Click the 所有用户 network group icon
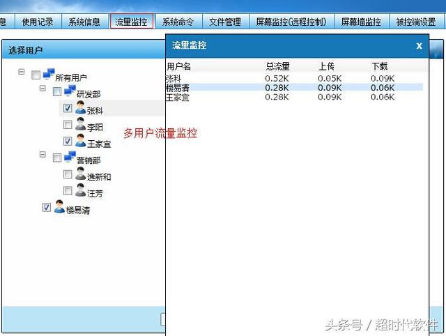Screen dimensions: 446x336 point(48,75)
